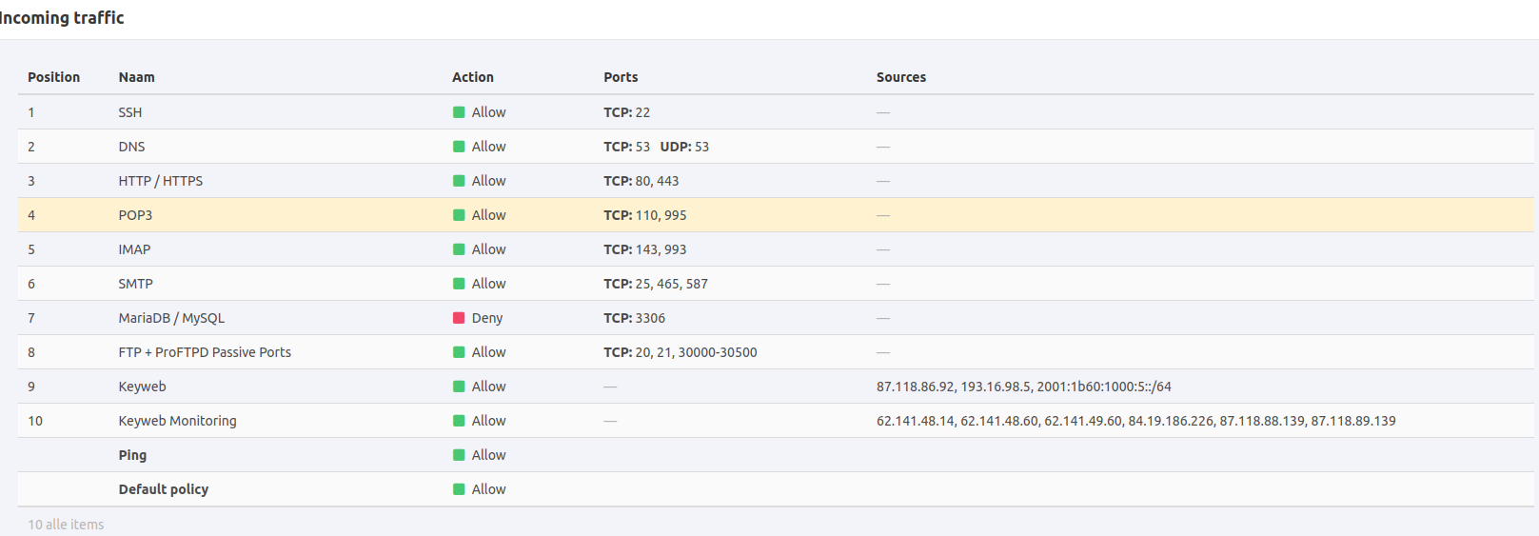Click the TCP 3306 ports cell
Image resolution: width=1539 pixels, height=536 pixels.
[x=634, y=318]
